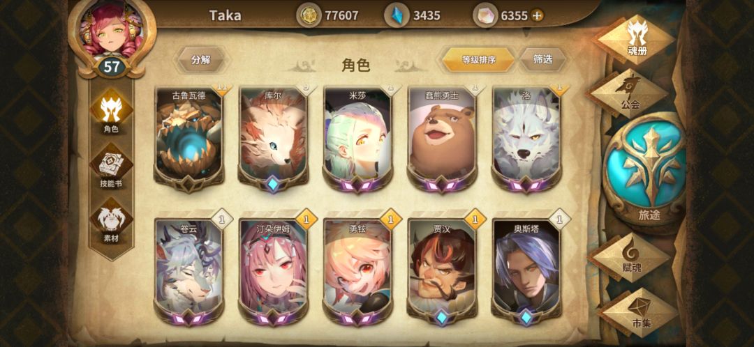Select the 贾汉 character card
The height and width of the screenshot is (347, 754).
(441, 271)
